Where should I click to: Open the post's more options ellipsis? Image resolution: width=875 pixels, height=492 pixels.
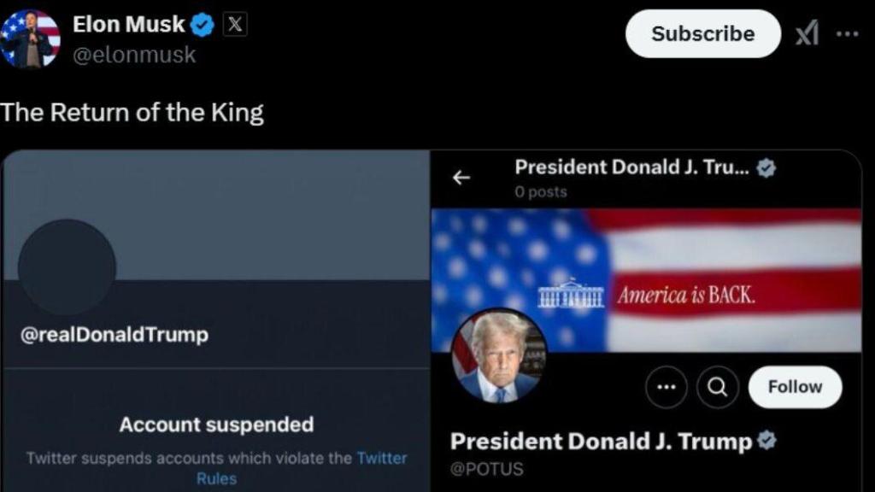[847, 34]
